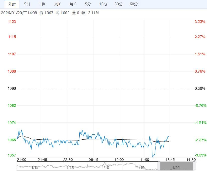Select the 日K daily candlestick tab
This screenshot has height=171, width=207.
[42, 4]
